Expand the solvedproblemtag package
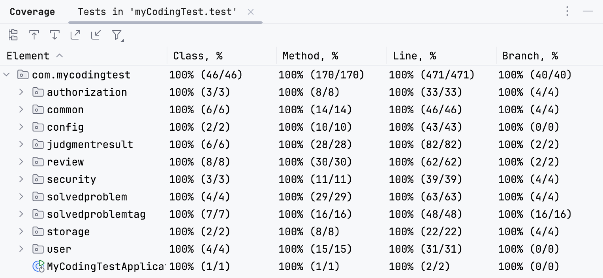 (21, 214)
